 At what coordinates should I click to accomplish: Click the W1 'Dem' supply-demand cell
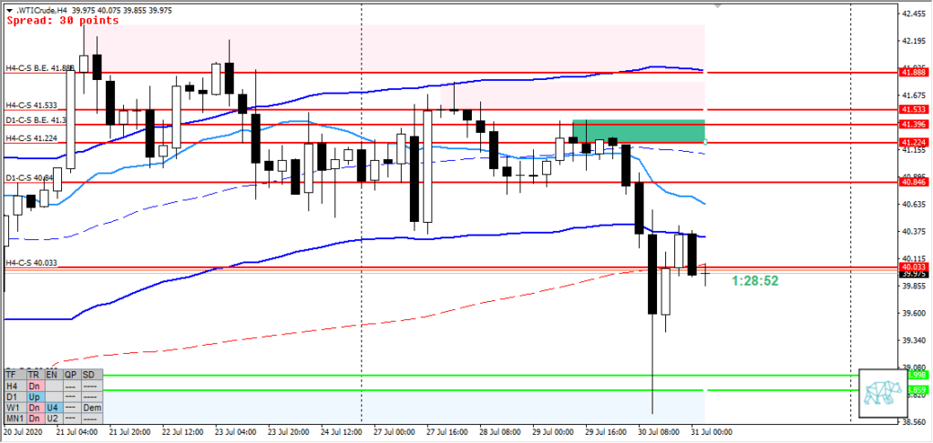click(x=89, y=408)
